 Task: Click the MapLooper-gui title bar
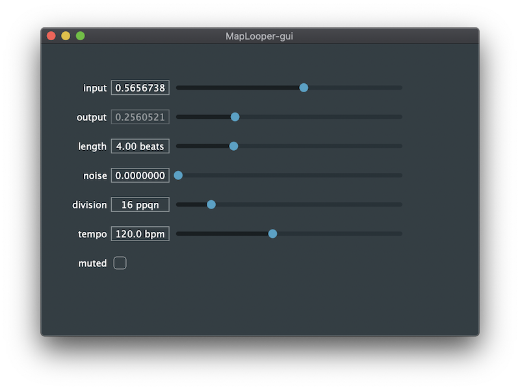click(x=259, y=36)
